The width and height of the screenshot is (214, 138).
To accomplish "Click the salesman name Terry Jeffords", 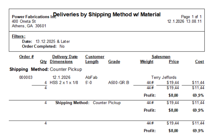I will 164,78.
